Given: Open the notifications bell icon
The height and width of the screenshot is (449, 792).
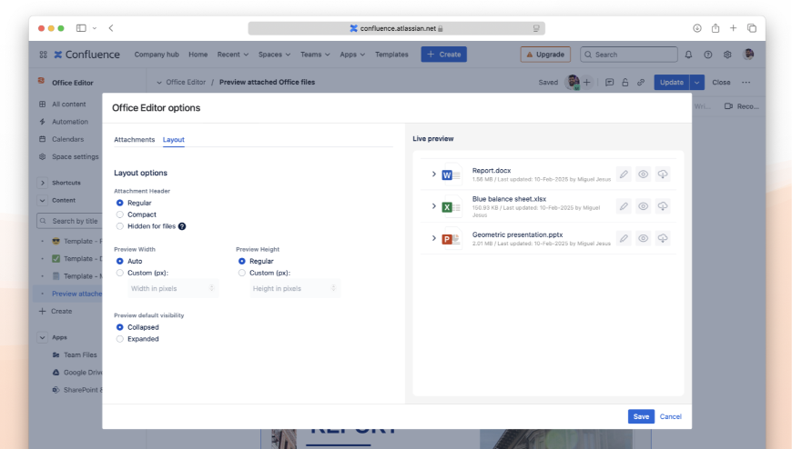Looking at the screenshot, I should click(x=688, y=55).
